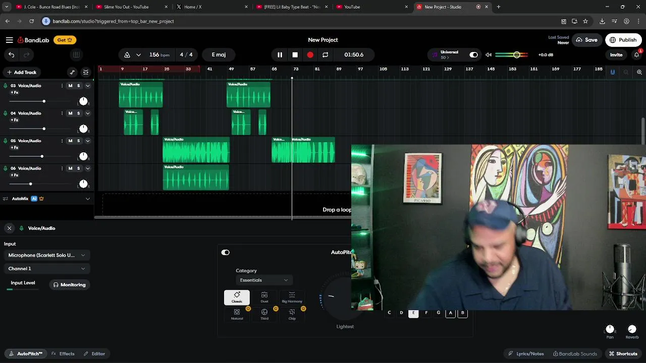Solo track 06 Voice/Audio

click(78, 168)
